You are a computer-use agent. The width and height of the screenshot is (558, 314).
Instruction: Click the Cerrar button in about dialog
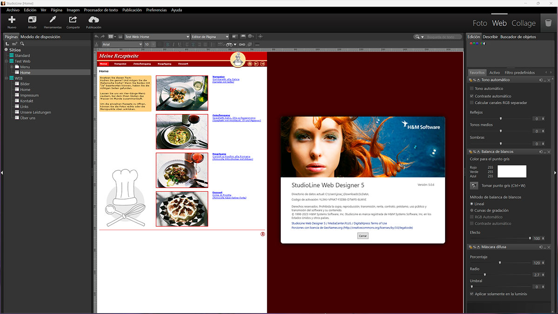[363, 236]
